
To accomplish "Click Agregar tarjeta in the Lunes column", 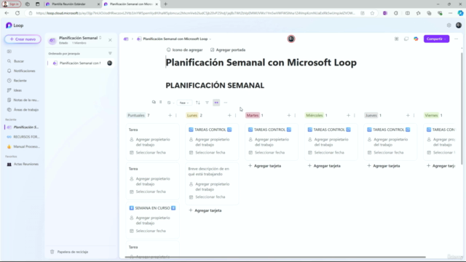I will (x=205, y=210).
